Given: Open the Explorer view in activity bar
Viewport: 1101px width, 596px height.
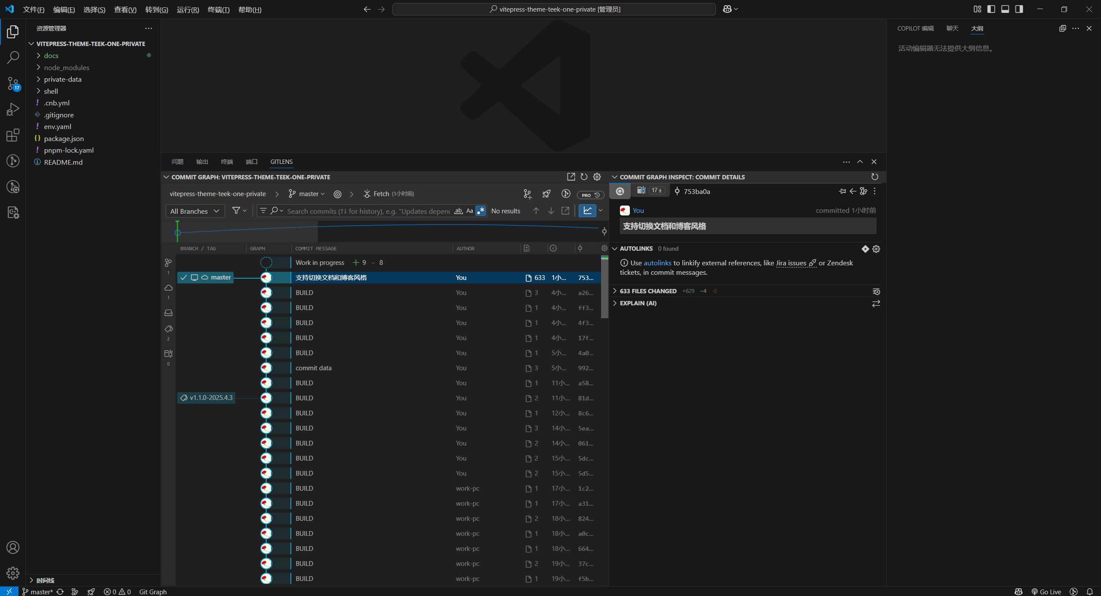Looking at the screenshot, I should (x=13, y=32).
